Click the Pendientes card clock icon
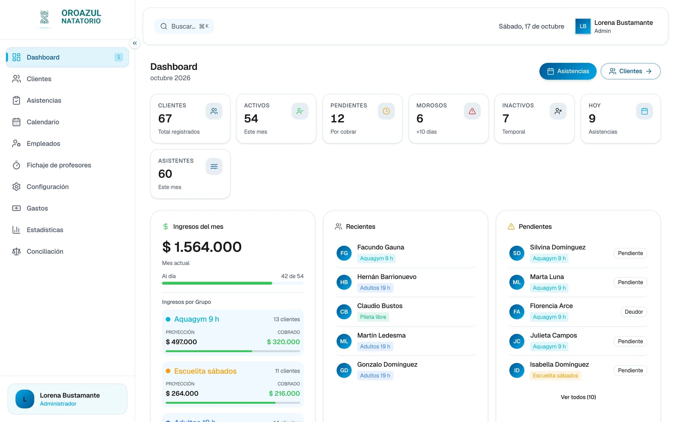 pyautogui.click(x=386, y=111)
